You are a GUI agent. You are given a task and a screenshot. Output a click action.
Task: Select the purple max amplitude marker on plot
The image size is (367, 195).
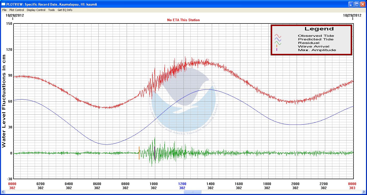(155, 153)
